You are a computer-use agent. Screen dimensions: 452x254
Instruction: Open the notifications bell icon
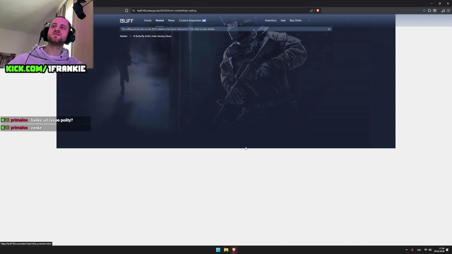click(447, 250)
